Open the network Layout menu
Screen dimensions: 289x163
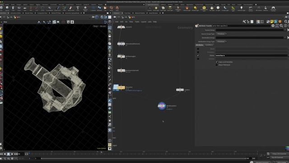pyautogui.click(x=144, y=22)
